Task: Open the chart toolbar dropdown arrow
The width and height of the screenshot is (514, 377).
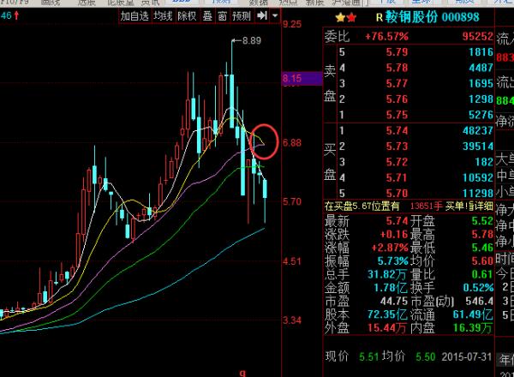Action: coord(275,15)
